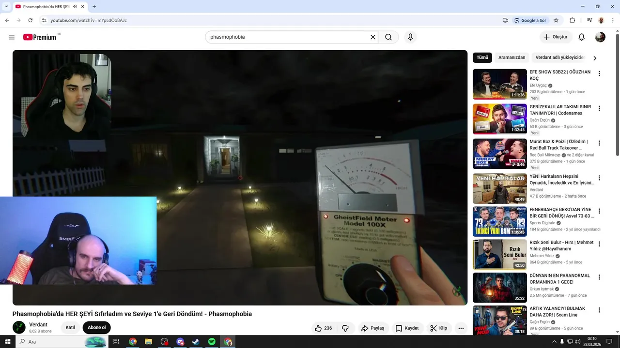620x348 pixels.
Task: Open options for Rızık Seni Bulur video
Action: coord(599,244)
